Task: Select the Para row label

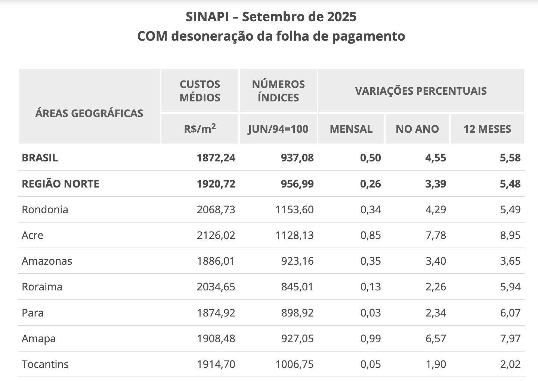Action: (33, 312)
